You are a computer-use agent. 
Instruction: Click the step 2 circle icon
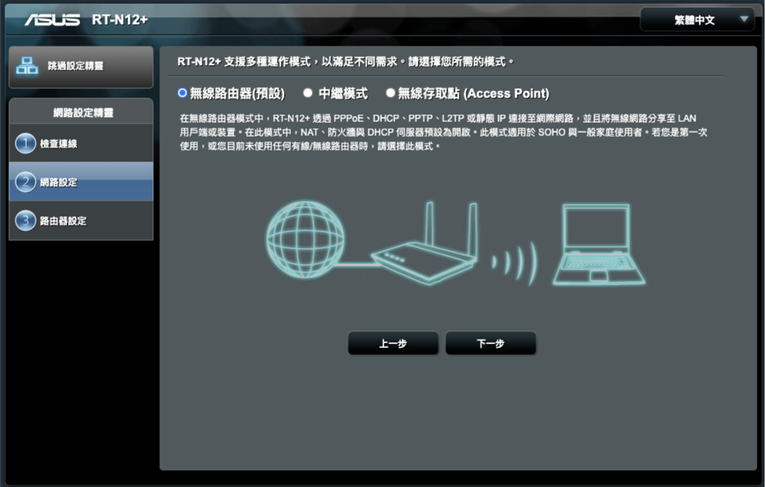tap(25, 181)
